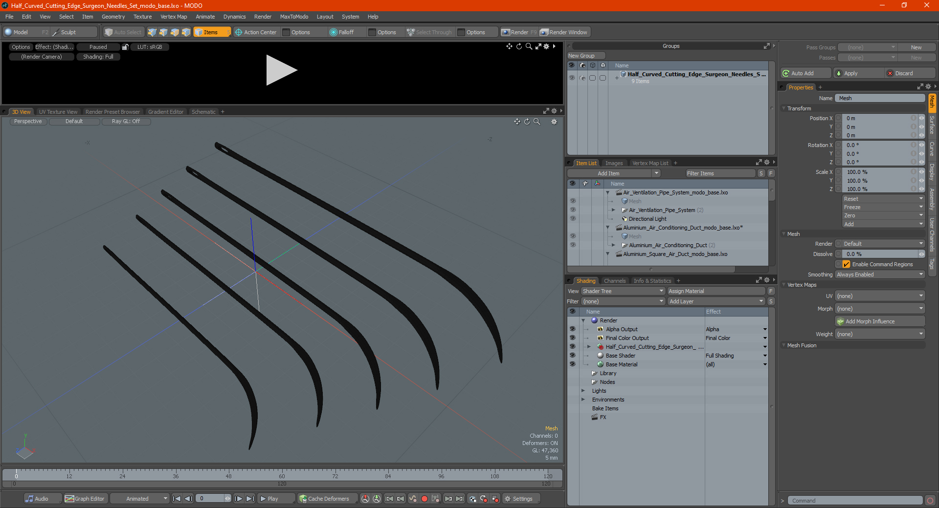Click the 3D viewport orbit icon
This screenshot has width=939, height=508.
click(x=527, y=122)
